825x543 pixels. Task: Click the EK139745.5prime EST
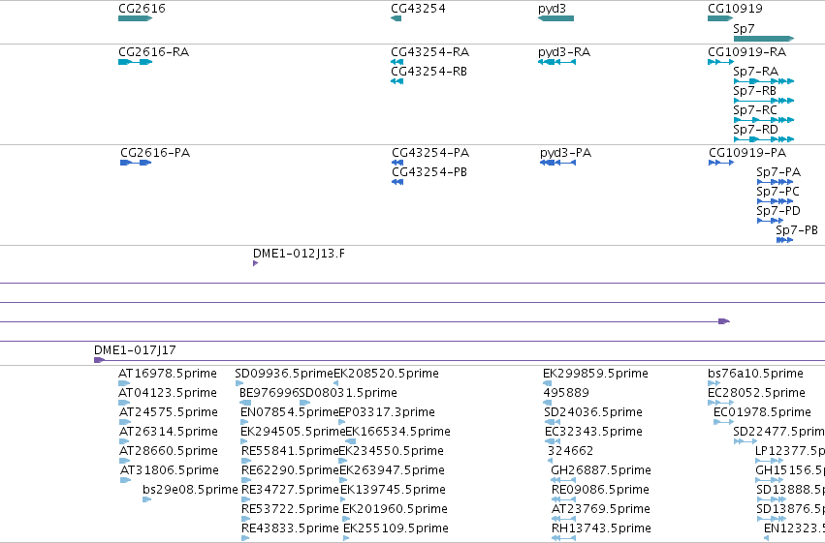pyautogui.click(x=343, y=499)
